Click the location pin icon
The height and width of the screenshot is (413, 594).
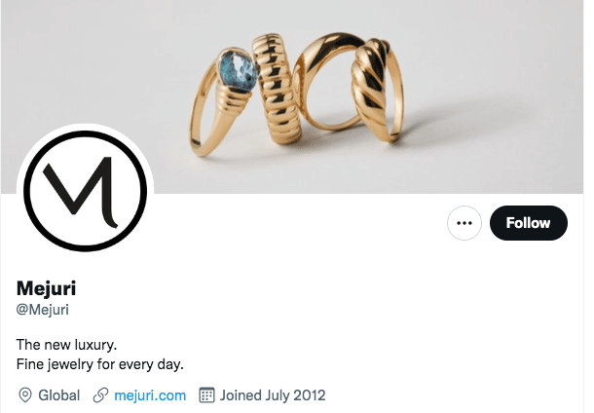[25, 395]
